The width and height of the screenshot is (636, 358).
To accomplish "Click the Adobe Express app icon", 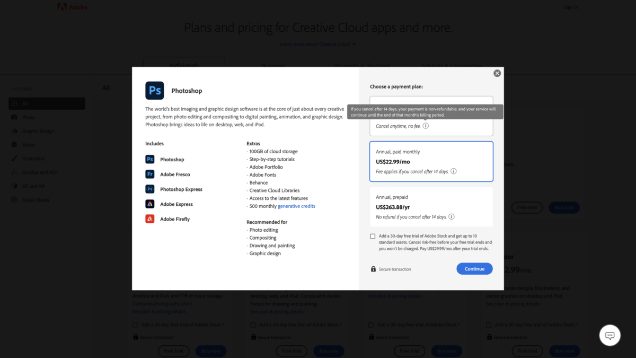I will pyautogui.click(x=150, y=204).
